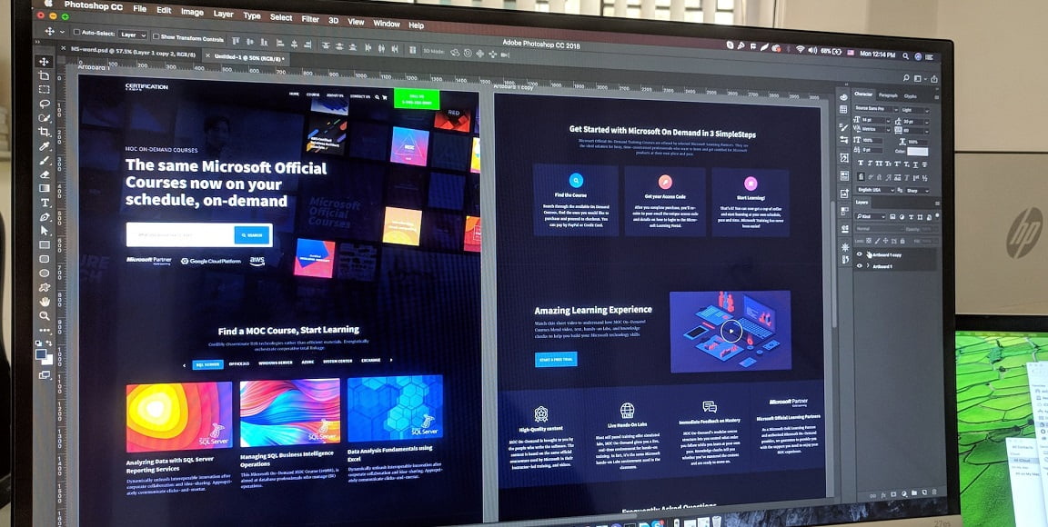The height and width of the screenshot is (527, 1048).
Task: Click the START A FREE TRIAL button in artwork
Action: click(x=555, y=360)
